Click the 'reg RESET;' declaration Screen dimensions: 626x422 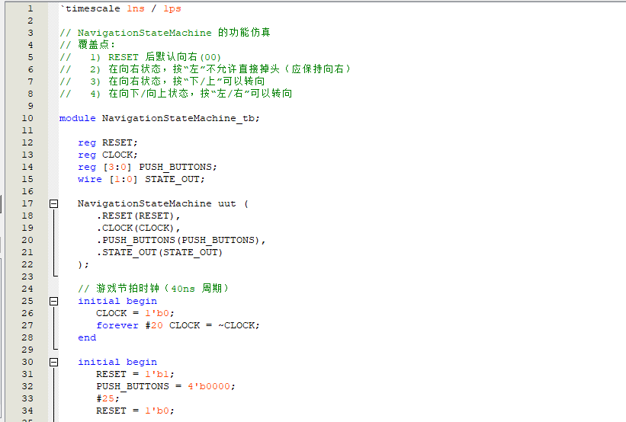[108, 142]
